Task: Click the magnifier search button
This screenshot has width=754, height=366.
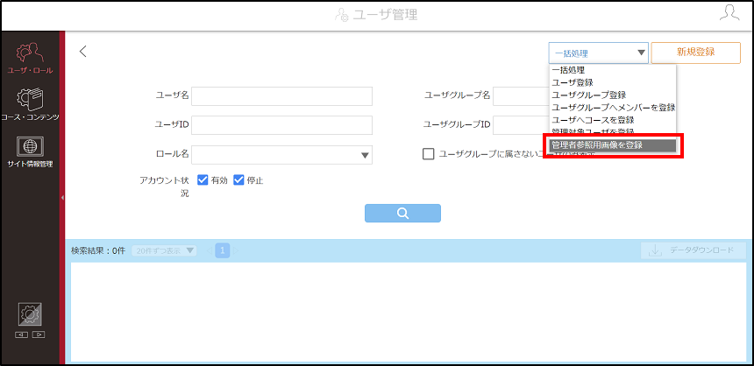Action: point(402,214)
